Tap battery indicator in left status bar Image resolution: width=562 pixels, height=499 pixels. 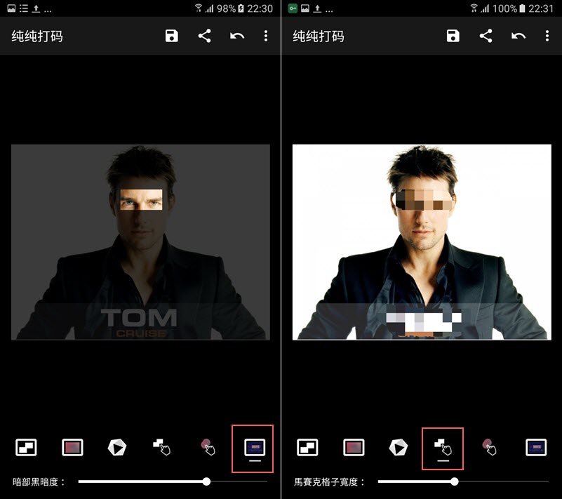click(241, 8)
